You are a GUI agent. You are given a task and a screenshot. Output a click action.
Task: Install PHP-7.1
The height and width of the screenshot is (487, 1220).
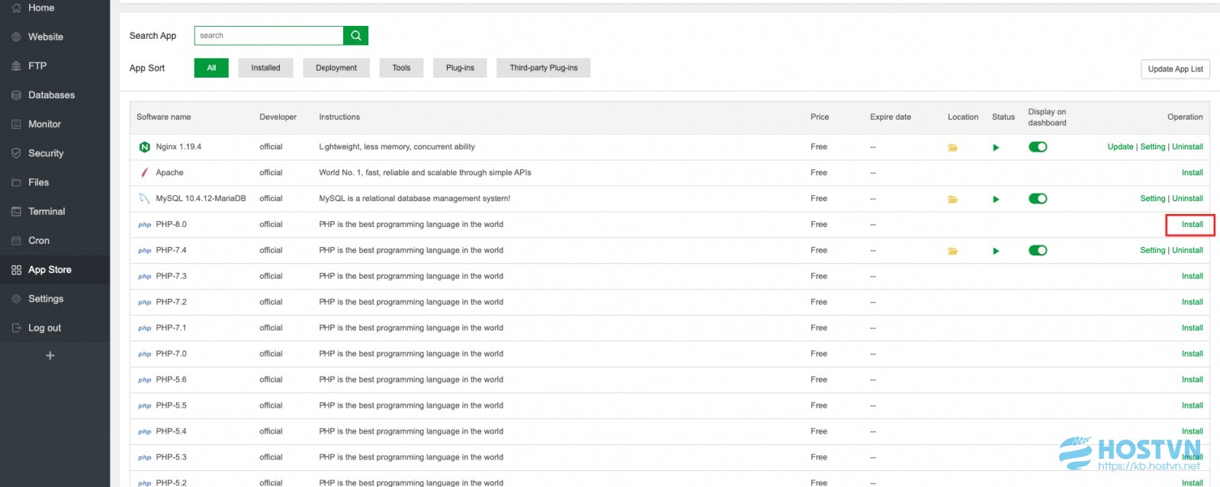pyautogui.click(x=1192, y=328)
